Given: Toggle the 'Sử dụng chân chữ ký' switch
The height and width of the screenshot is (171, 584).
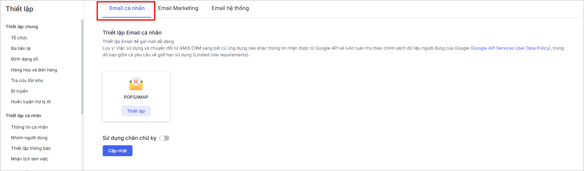Looking at the screenshot, I should pyautogui.click(x=164, y=138).
